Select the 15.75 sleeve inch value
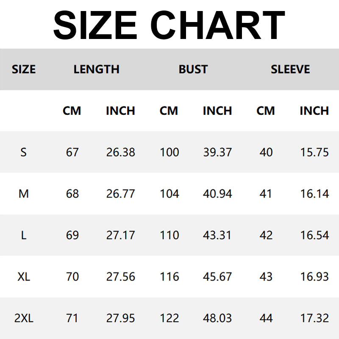This screenshot has height=339, width=339. pos(314,152)
